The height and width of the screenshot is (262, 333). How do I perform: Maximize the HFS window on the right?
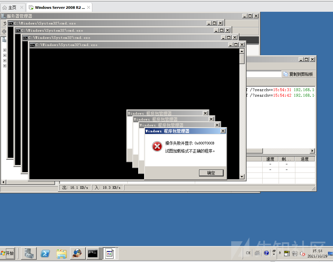coord(306,59)
